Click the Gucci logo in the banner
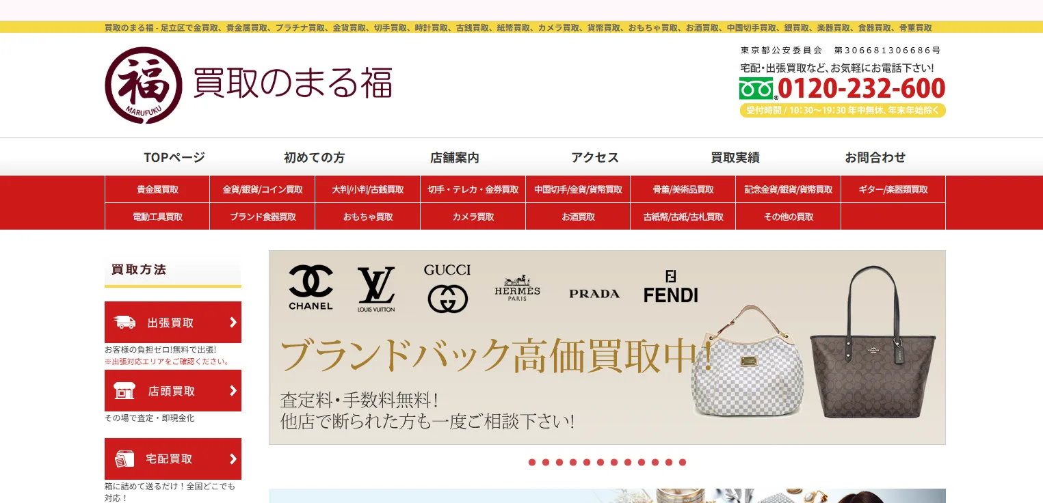Viewport: 1043px width, 503px height. coord(447,288)
